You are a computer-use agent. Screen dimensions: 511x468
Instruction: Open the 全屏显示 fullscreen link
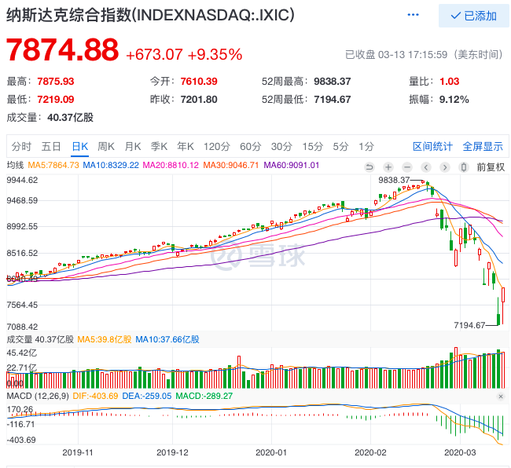click(x=483, y=147)
